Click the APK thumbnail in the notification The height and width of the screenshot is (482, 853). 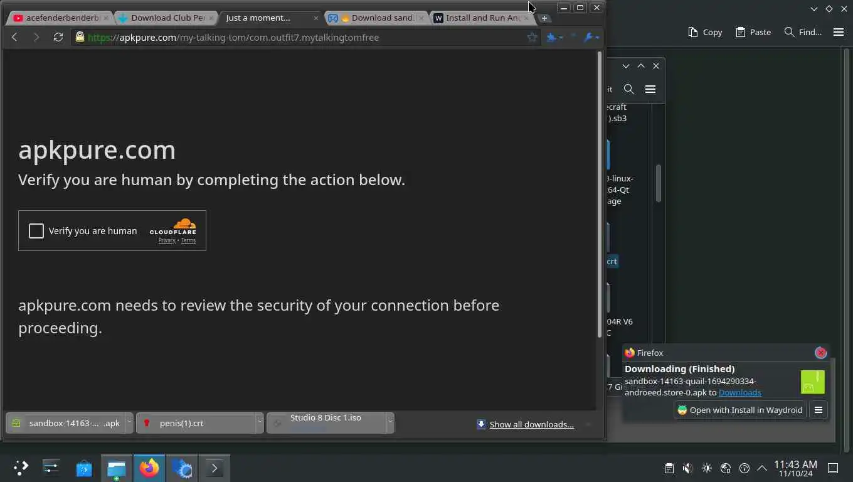click(x=813, y=382)
